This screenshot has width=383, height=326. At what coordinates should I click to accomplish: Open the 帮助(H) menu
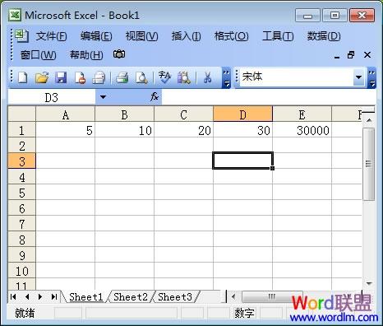86,55
